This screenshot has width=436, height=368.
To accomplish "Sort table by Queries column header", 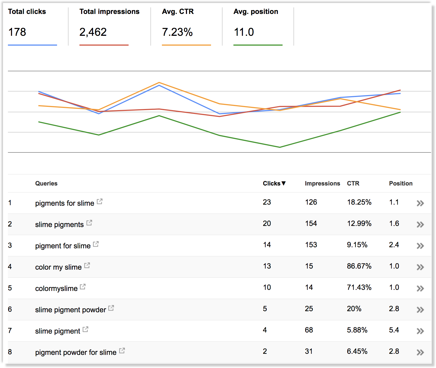I will (46, 183).
